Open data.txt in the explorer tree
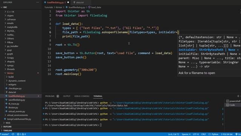 12,92
